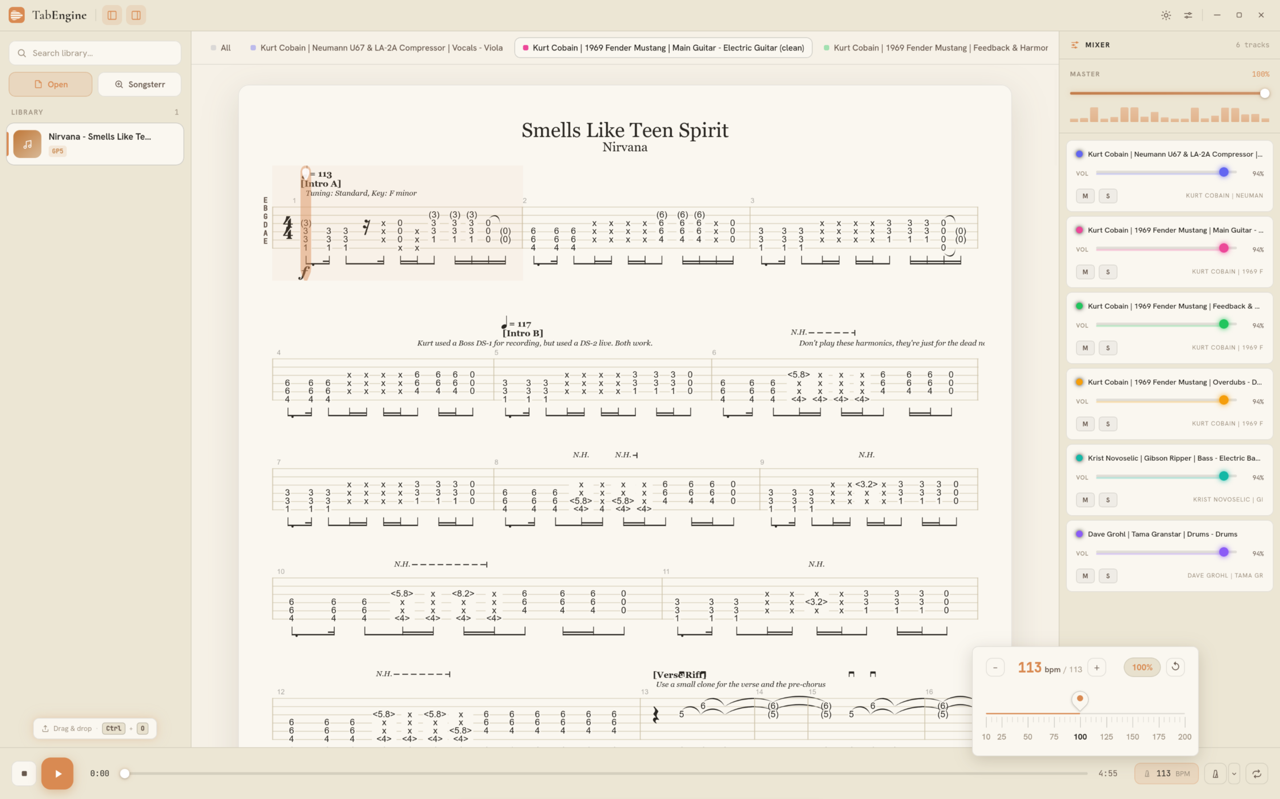Toggle loop playback icon
Screen dimensions: 1280x799
(x=1257, y=774)
